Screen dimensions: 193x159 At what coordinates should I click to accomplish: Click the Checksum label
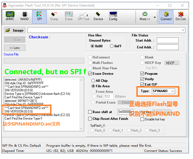click(x=40, y=37)
